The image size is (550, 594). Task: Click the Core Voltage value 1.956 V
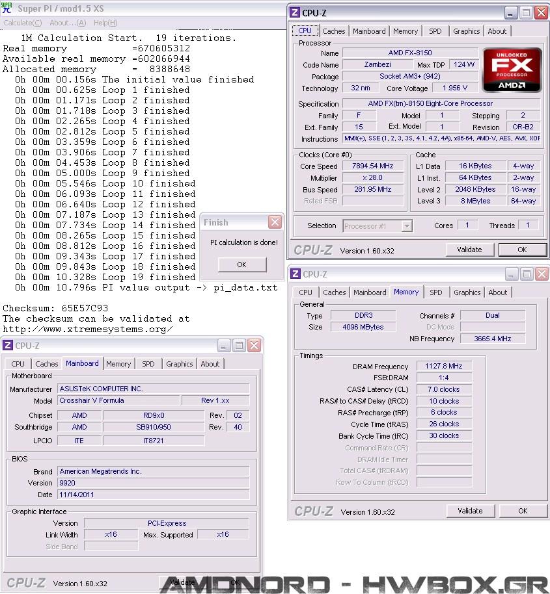click(455, 88)
